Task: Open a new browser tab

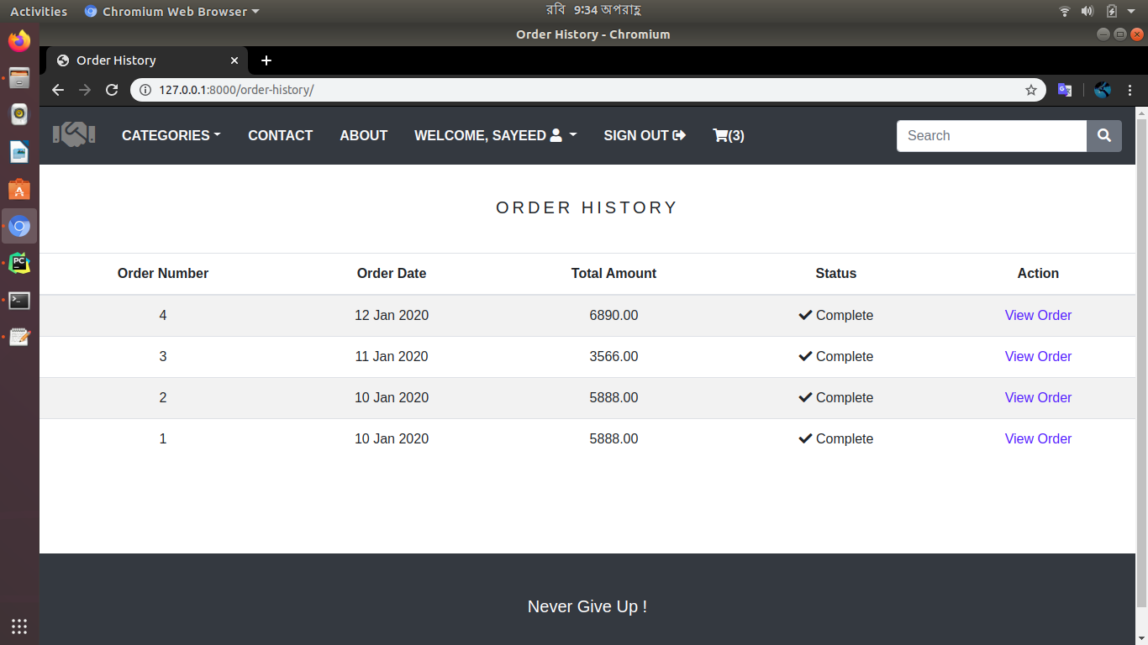Action: (x=266, y=60)
